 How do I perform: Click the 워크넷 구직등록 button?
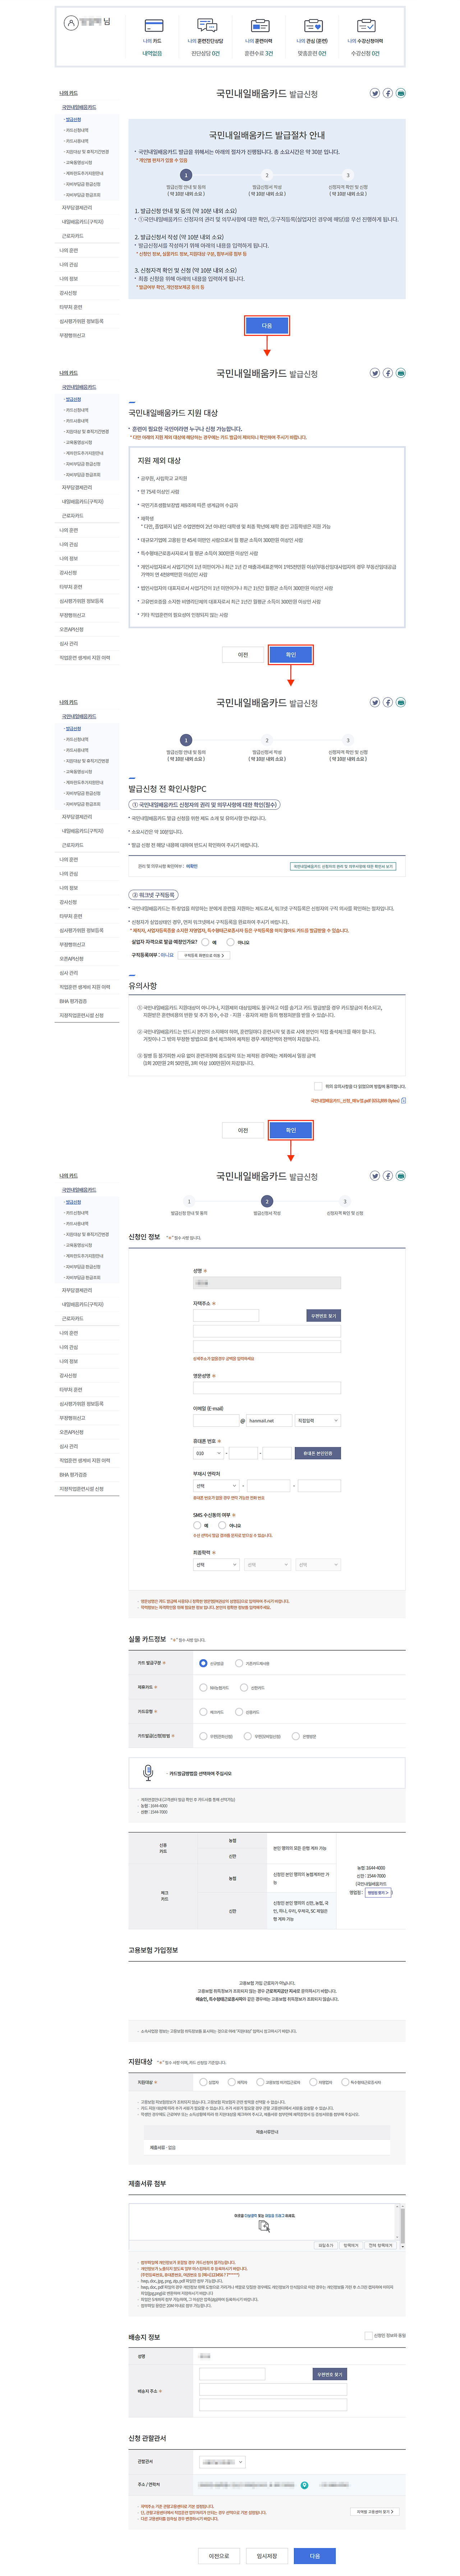coord(154,895)
